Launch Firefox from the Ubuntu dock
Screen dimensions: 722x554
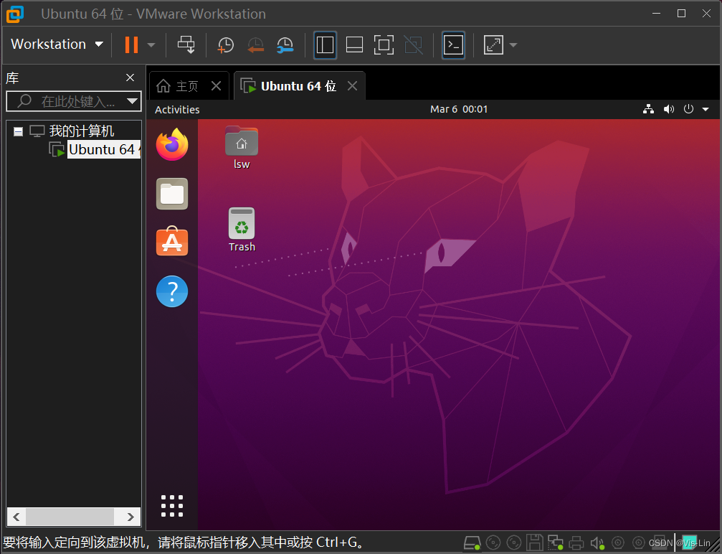tap(172, 145)
